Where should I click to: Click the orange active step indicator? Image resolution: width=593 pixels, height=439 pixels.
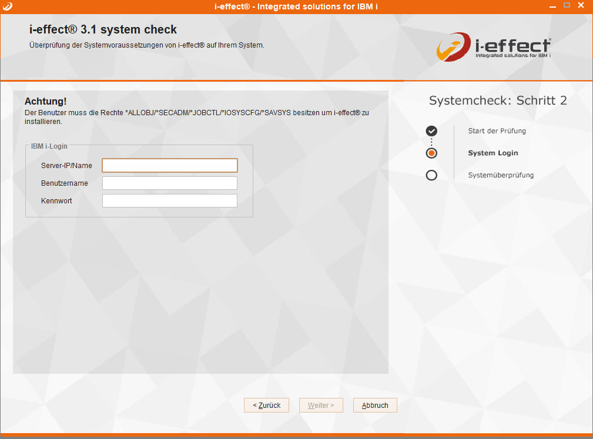(431, 153)
